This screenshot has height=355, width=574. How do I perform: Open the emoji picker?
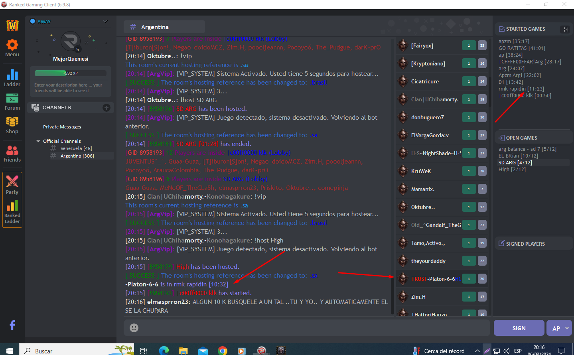[x=134, y=328]
